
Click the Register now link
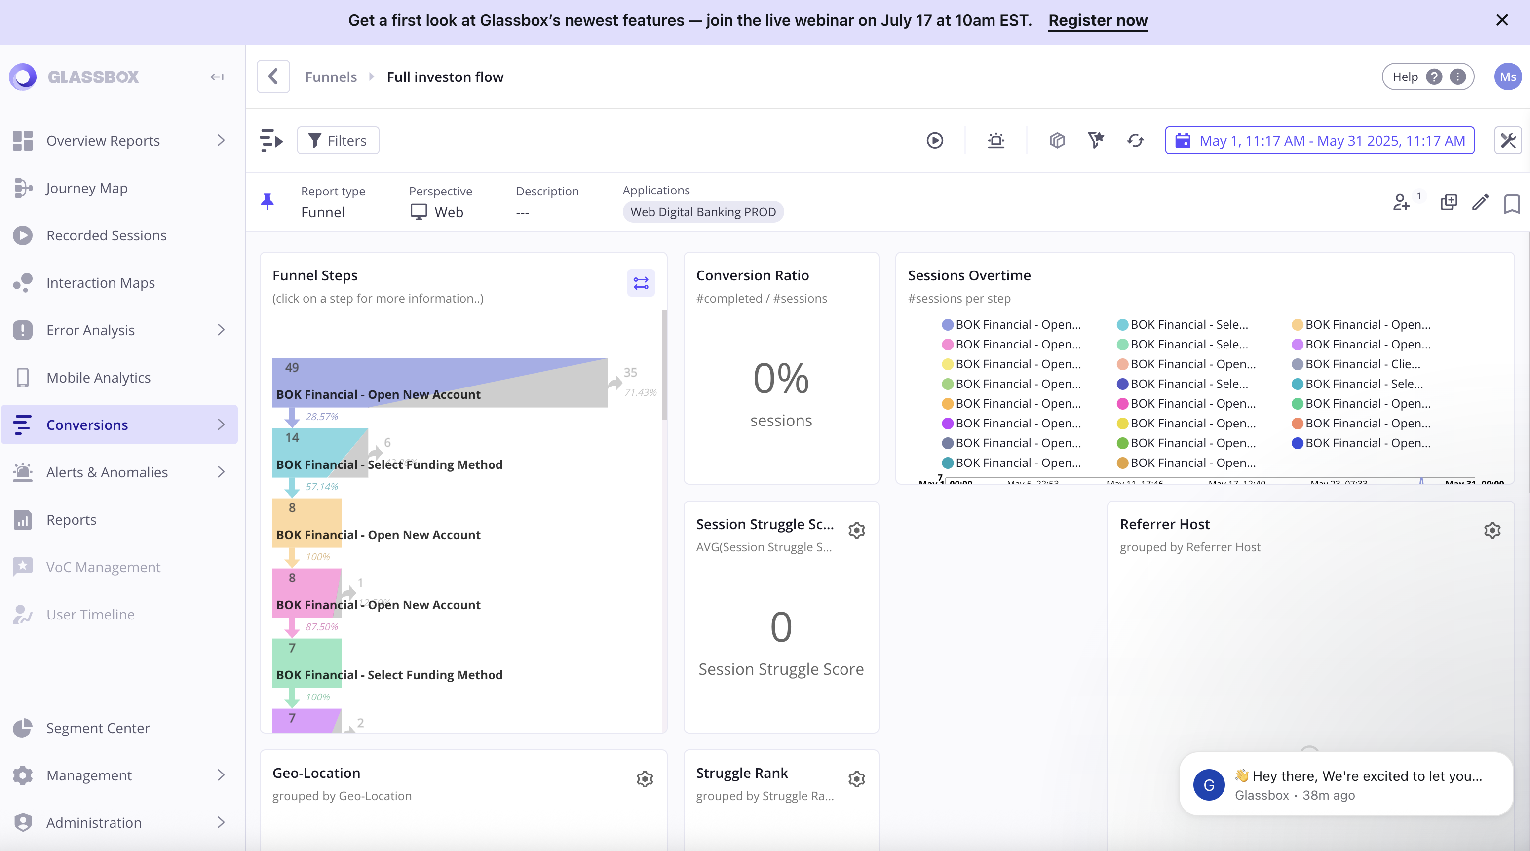tap(1098, 20)
